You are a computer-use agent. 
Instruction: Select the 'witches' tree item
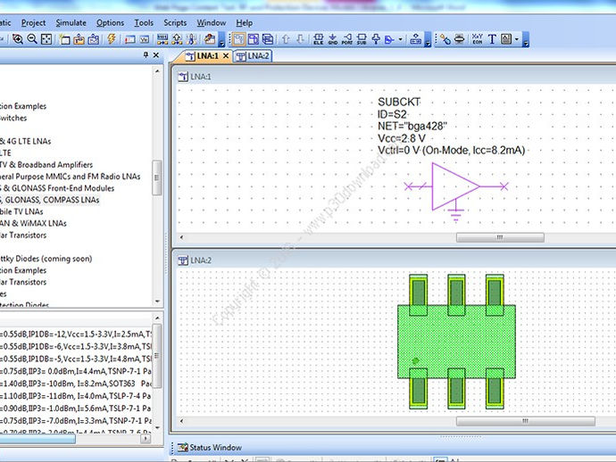13,118
